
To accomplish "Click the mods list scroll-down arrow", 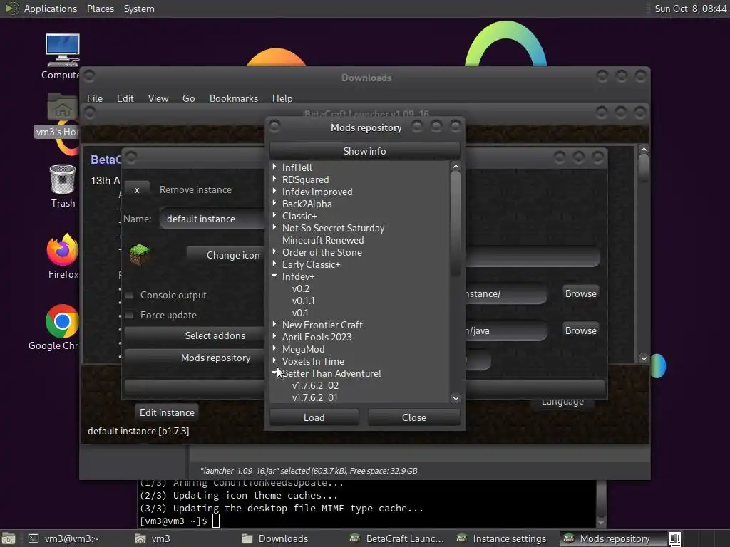I will click(x=456, y=397).
